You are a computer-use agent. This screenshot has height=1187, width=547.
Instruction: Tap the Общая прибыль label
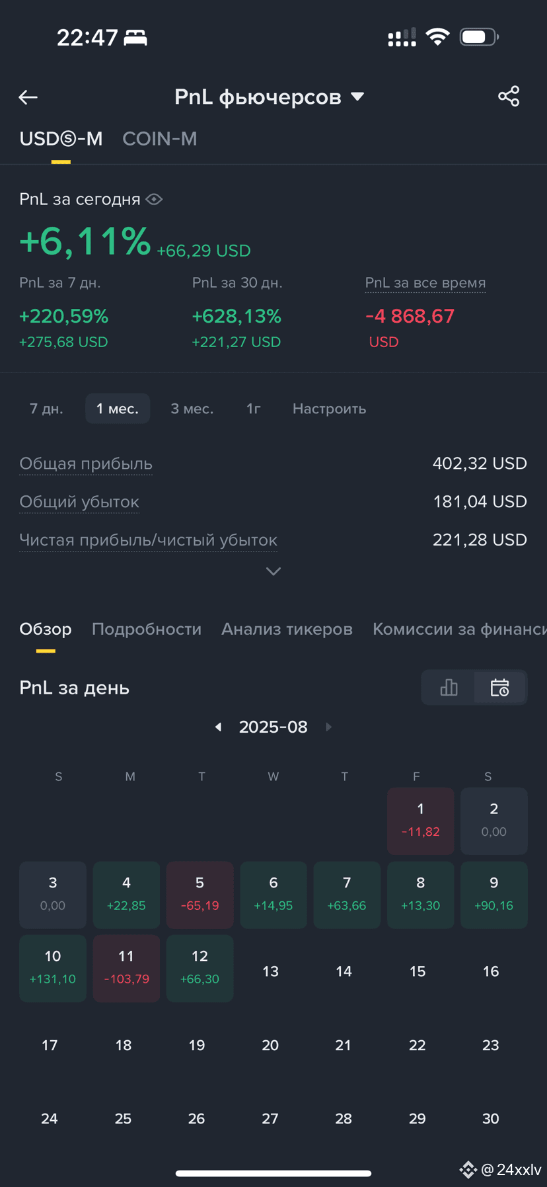point(86,464)
